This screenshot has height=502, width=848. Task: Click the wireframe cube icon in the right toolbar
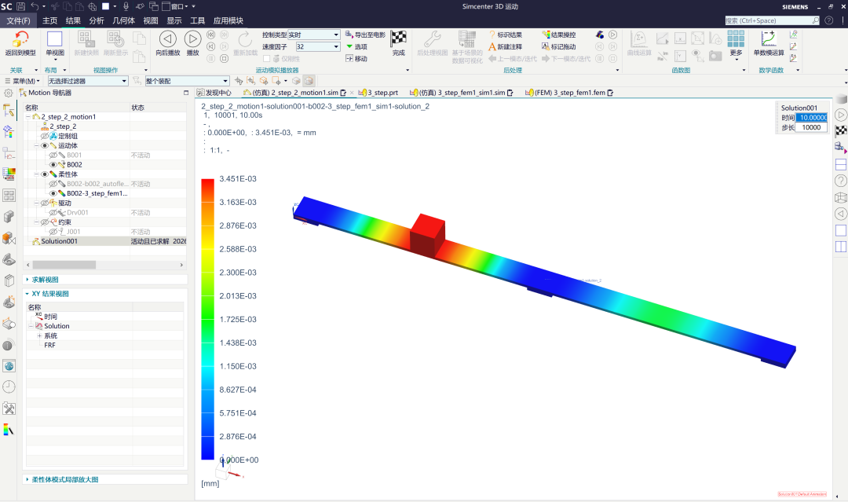click(x=840, y=197)
